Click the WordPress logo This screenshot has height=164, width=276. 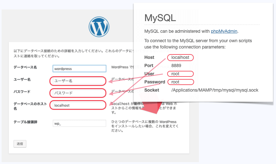(x=99, y=27)
